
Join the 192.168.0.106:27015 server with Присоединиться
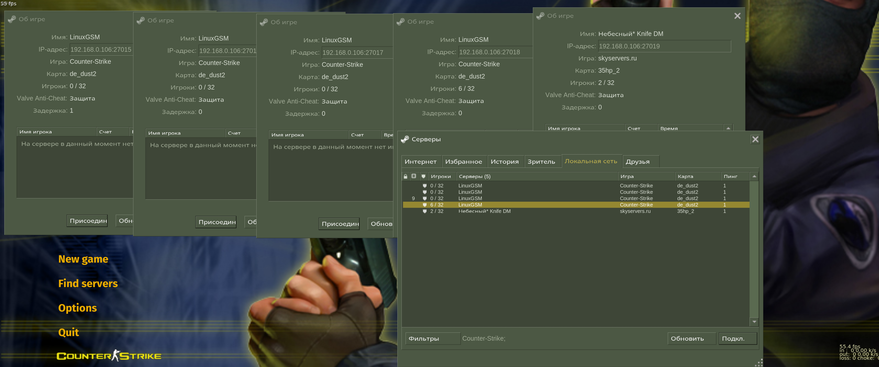(87, 221)
